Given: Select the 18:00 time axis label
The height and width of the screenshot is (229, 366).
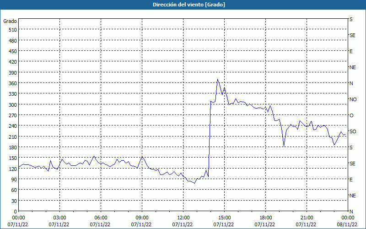Looking at the screenshot, I should [x=266, y=218].
